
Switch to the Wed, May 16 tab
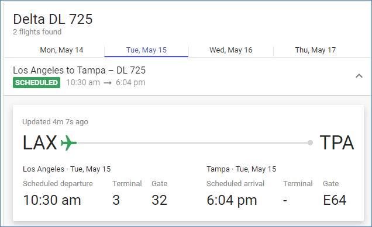pos(231,50)
